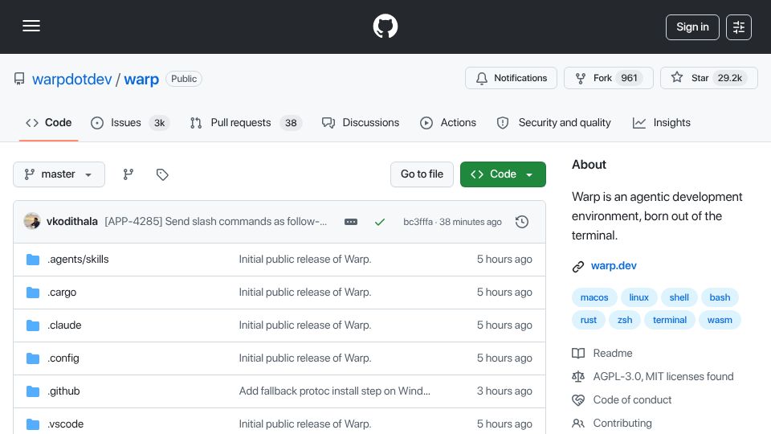Viewport: 771px width, 434px height.
Task: Select the wasm topic tag
Action: point(720,320)
